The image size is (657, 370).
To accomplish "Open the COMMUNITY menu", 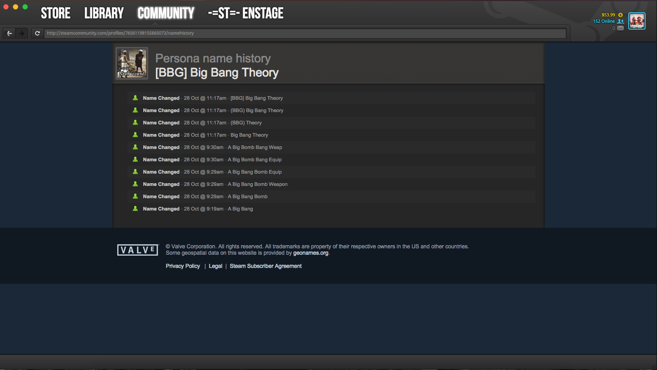I will click(x=166, y=13).
